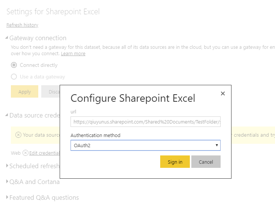Click the url label above the input

(x=73, y=112)
